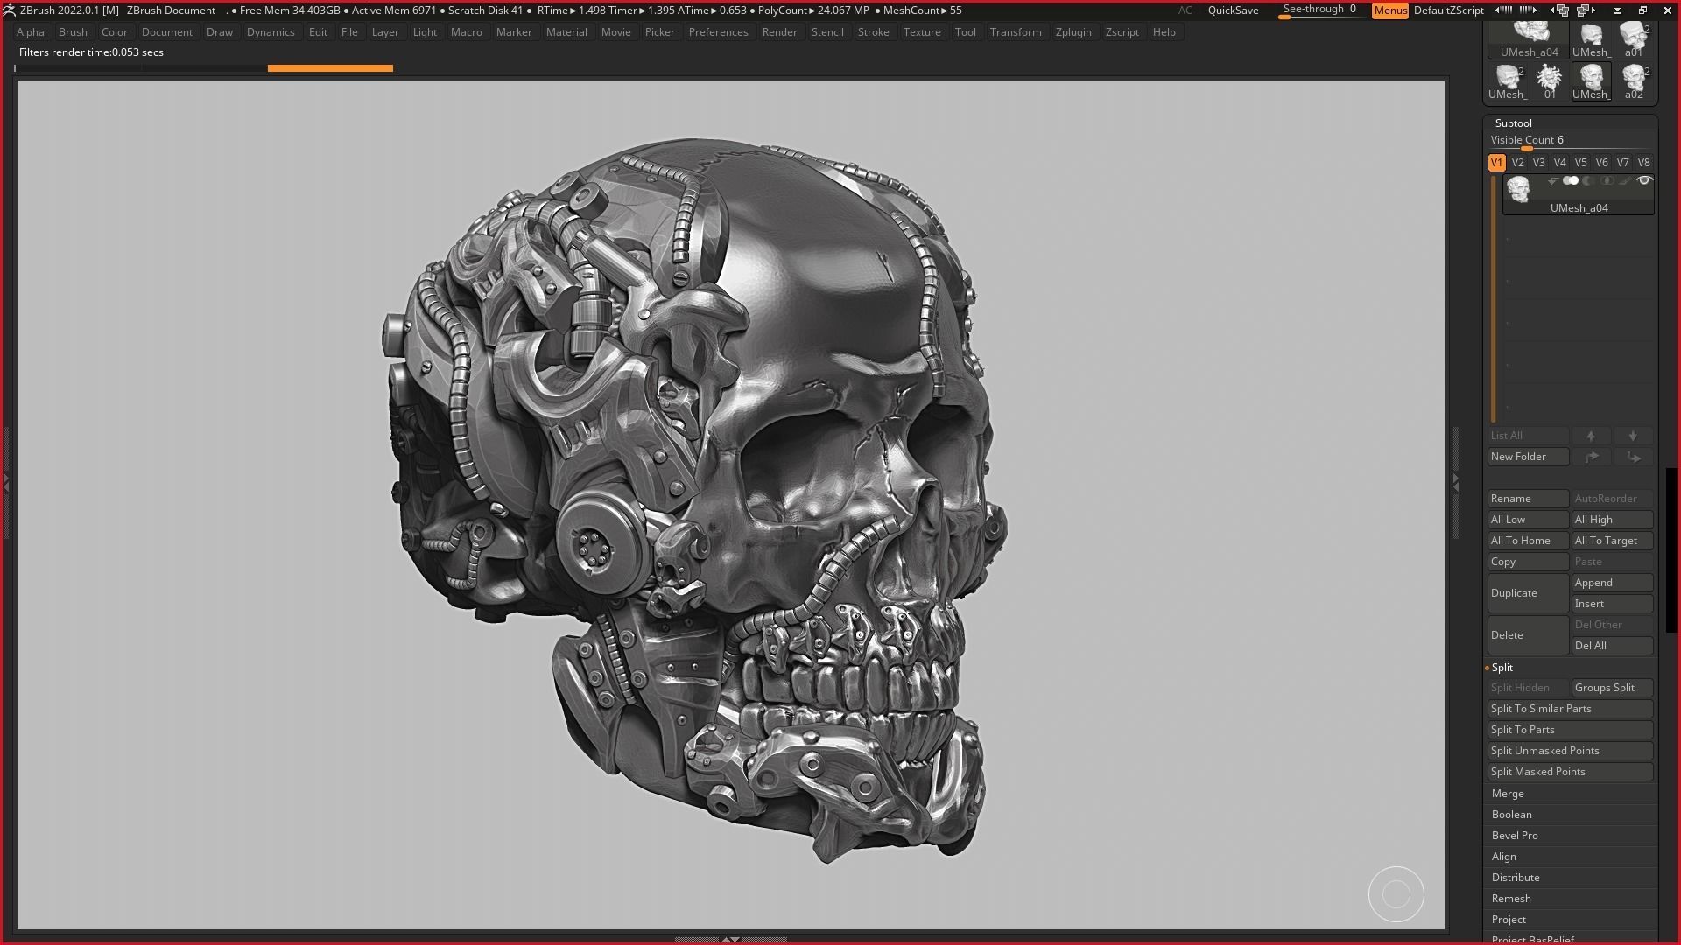Collapse the Split section
The width and height of the screenshot is (1681, 945).
pos(1502,668)
